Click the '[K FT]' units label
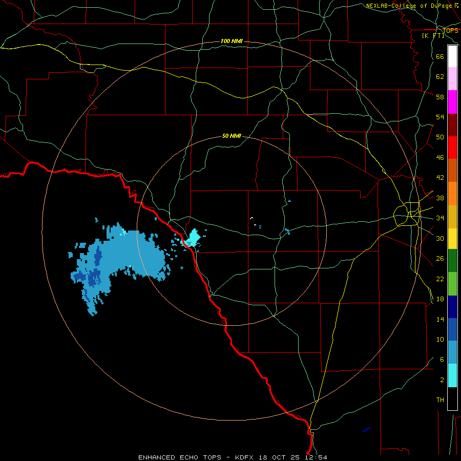 pyautogui.click(x=433, y=35)
